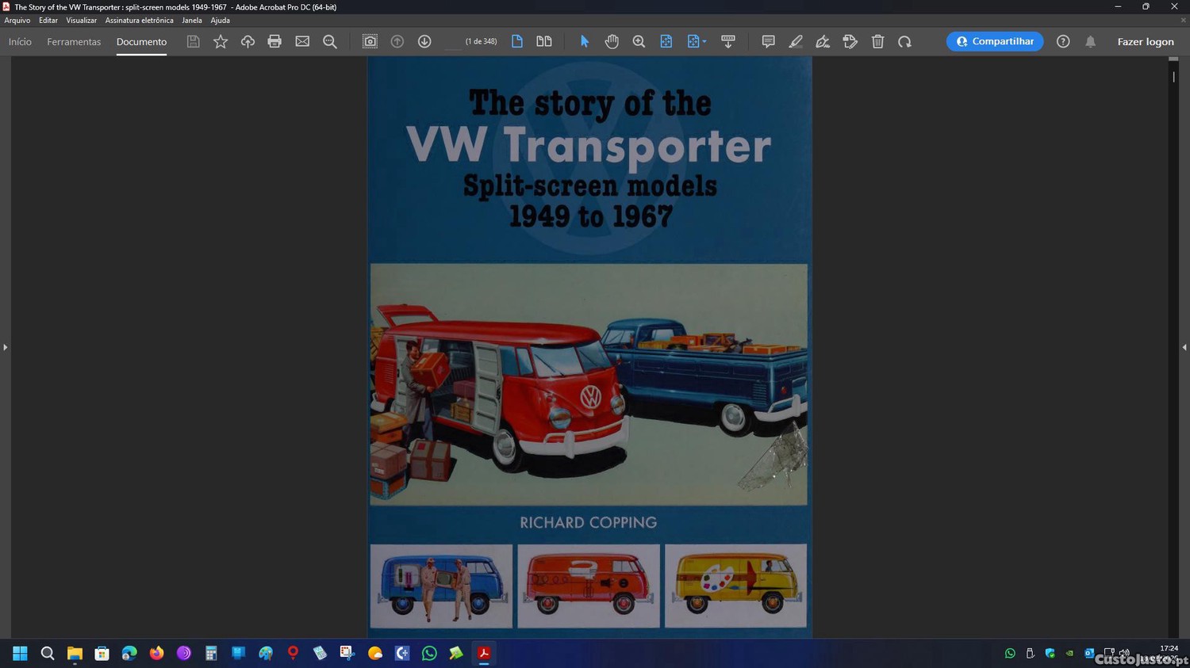Viewport: 1190px width, 668px height.
Task: Add a bookmark star to document
Action: pyautogui.click(x=221, y=41)
